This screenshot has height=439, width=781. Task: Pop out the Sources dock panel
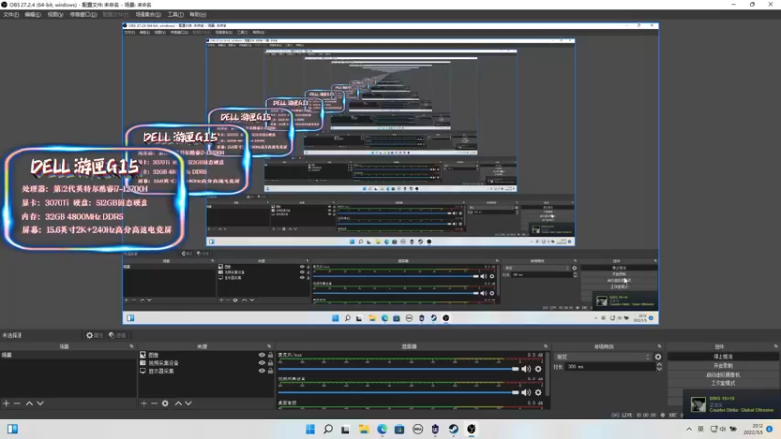269,346
